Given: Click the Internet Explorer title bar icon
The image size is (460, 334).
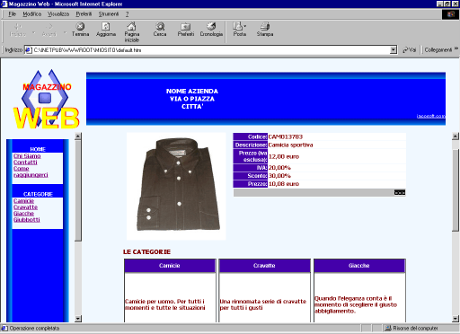Looking at the screenshot, I should pyautogui.click(x=4, y=4).
